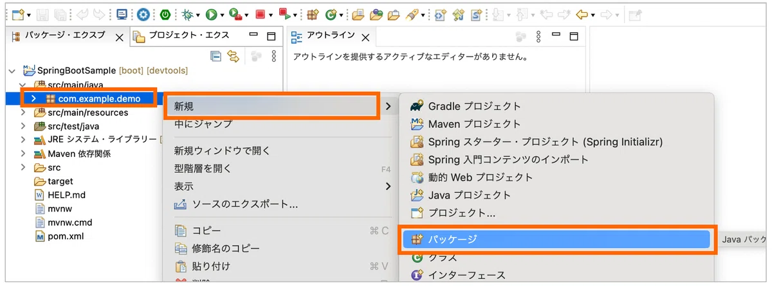Open the Run dropdown arrow
Viewport: 772px width, 286px height.
pyautogui.click(x=223, y=14)
